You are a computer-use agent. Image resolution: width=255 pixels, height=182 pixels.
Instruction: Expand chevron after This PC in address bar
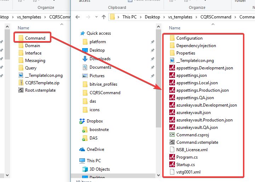click(x=141, y=17)
